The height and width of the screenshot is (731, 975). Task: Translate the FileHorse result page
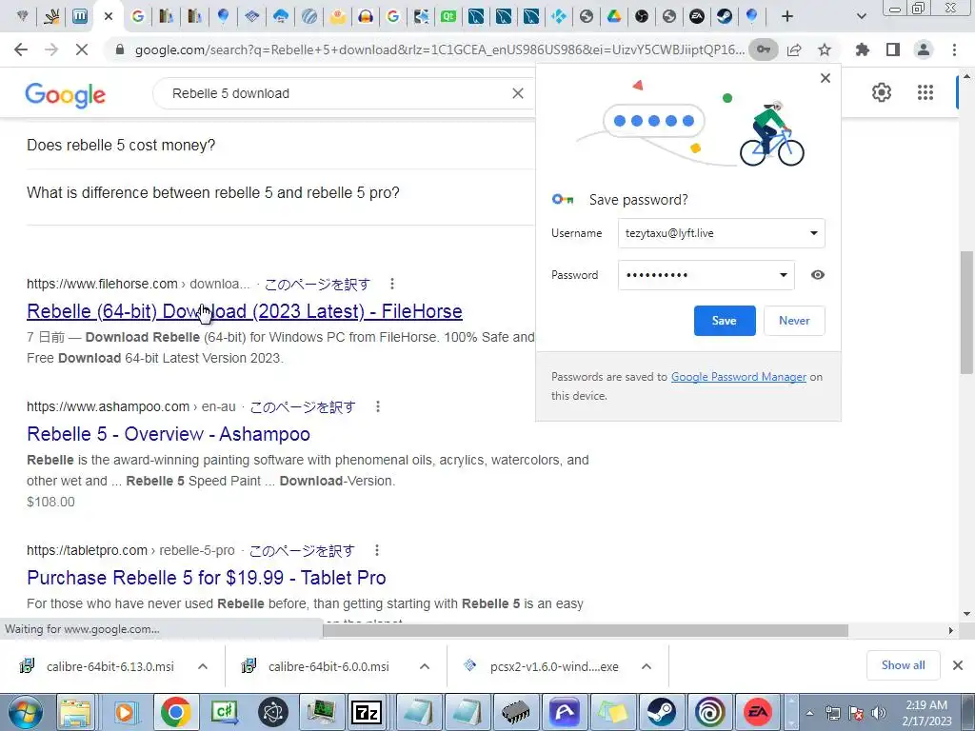point(317,284)
